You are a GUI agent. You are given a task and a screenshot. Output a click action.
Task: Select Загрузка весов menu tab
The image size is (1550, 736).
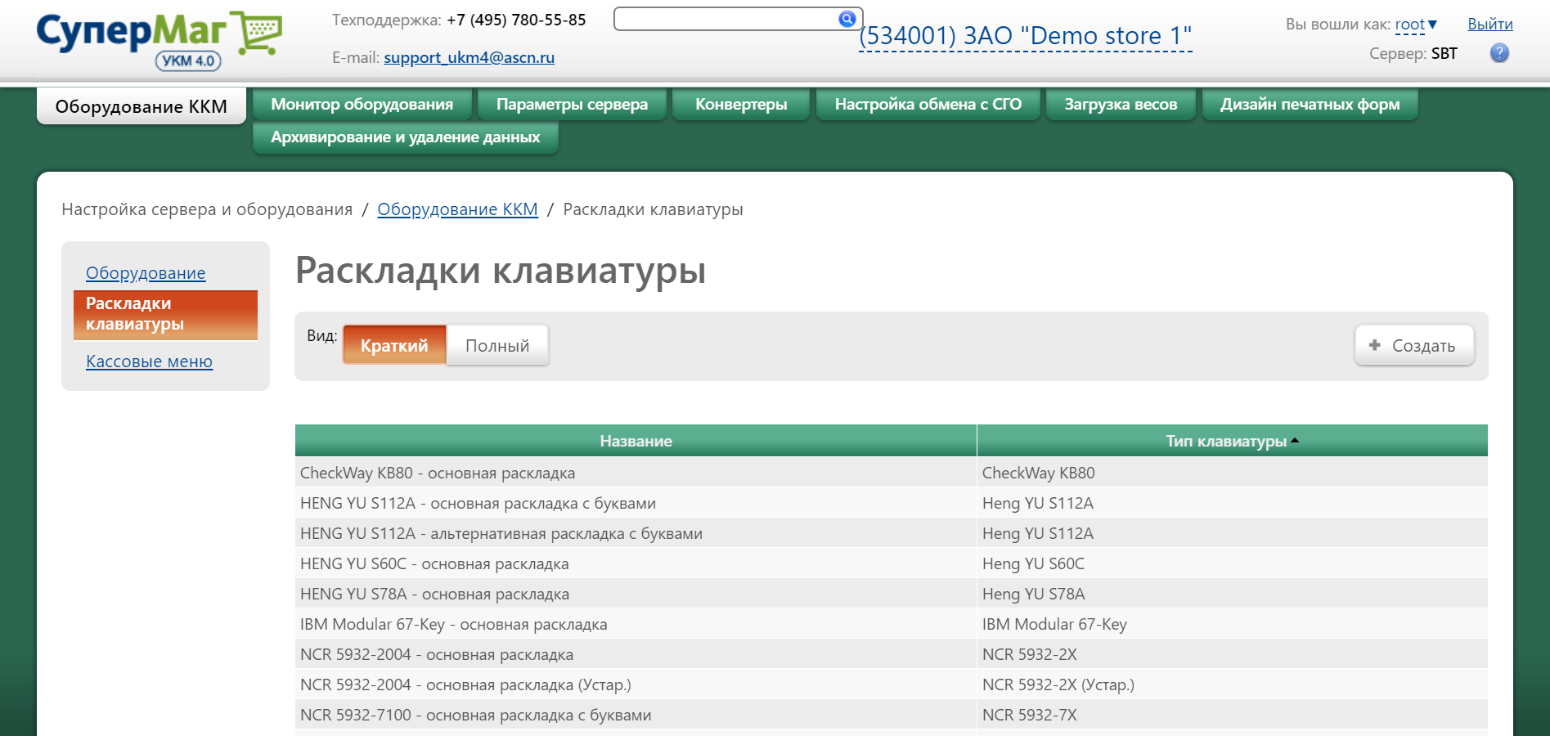tap(1120, 105)
